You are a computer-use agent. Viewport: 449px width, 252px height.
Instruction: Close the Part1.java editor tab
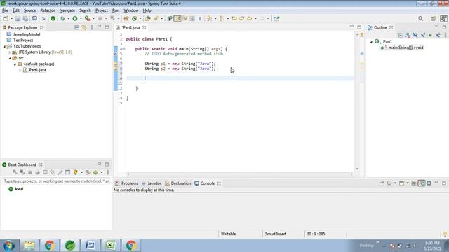tap(145, 28)
